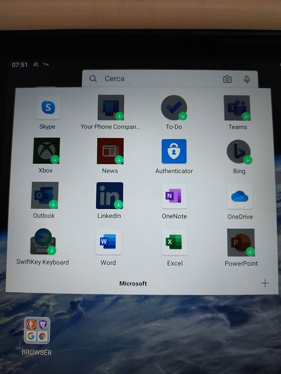281x374 pixels.
Task: Launch the Bing app icon
Action: click(239, 152)
